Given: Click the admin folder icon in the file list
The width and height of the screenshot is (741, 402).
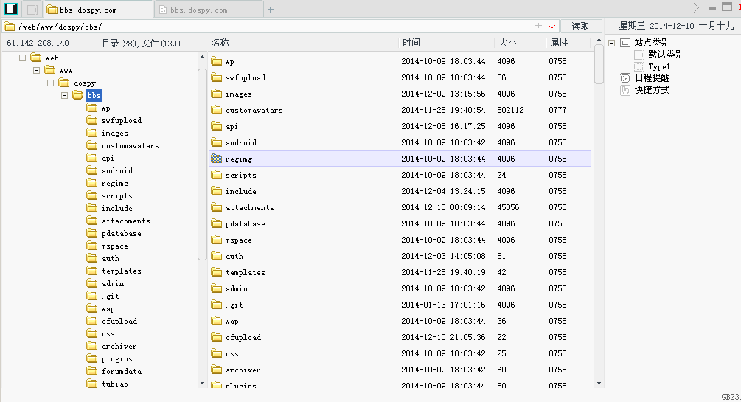Looking at the screenshot, I should coord(217,288).
